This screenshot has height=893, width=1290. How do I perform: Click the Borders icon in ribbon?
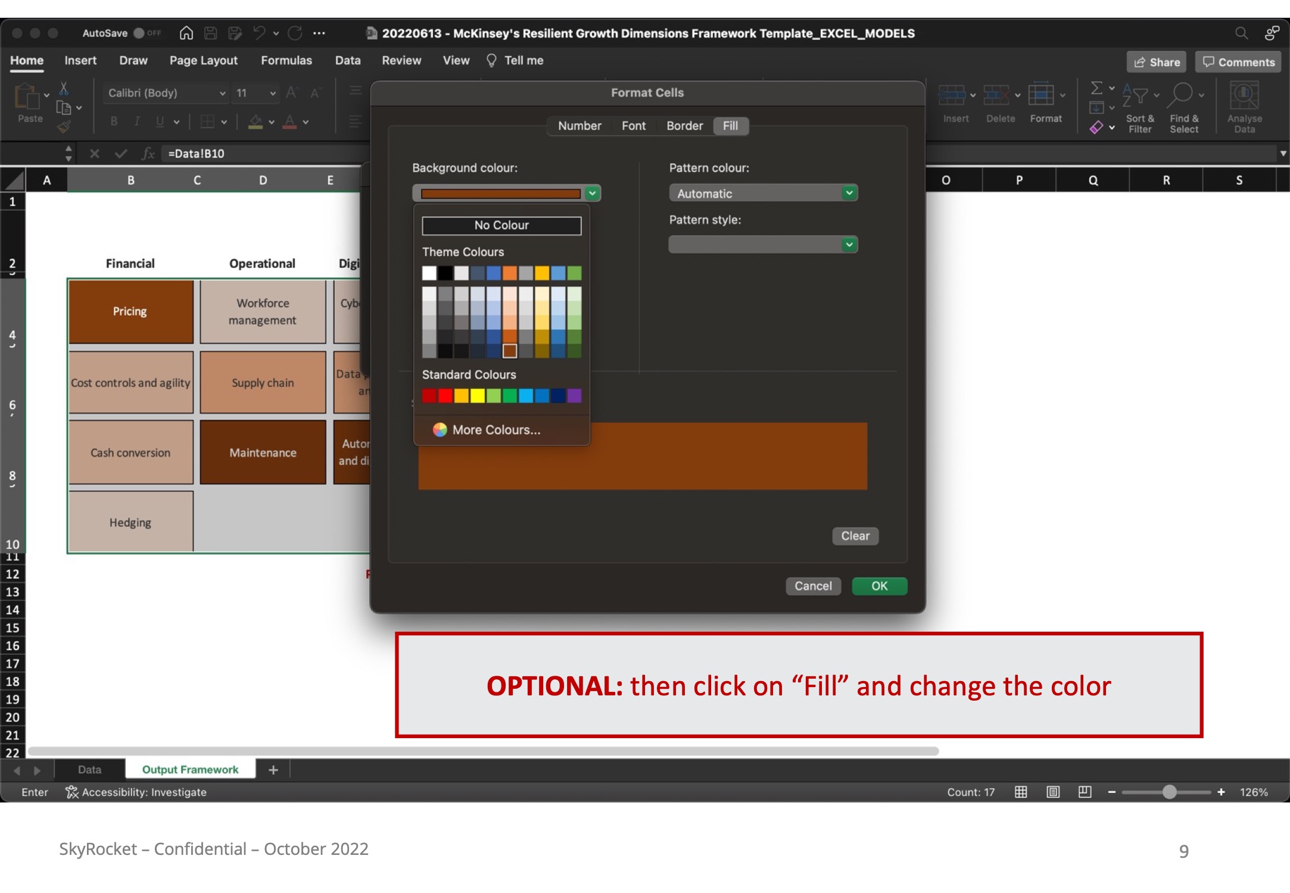[x=207, y=122]
